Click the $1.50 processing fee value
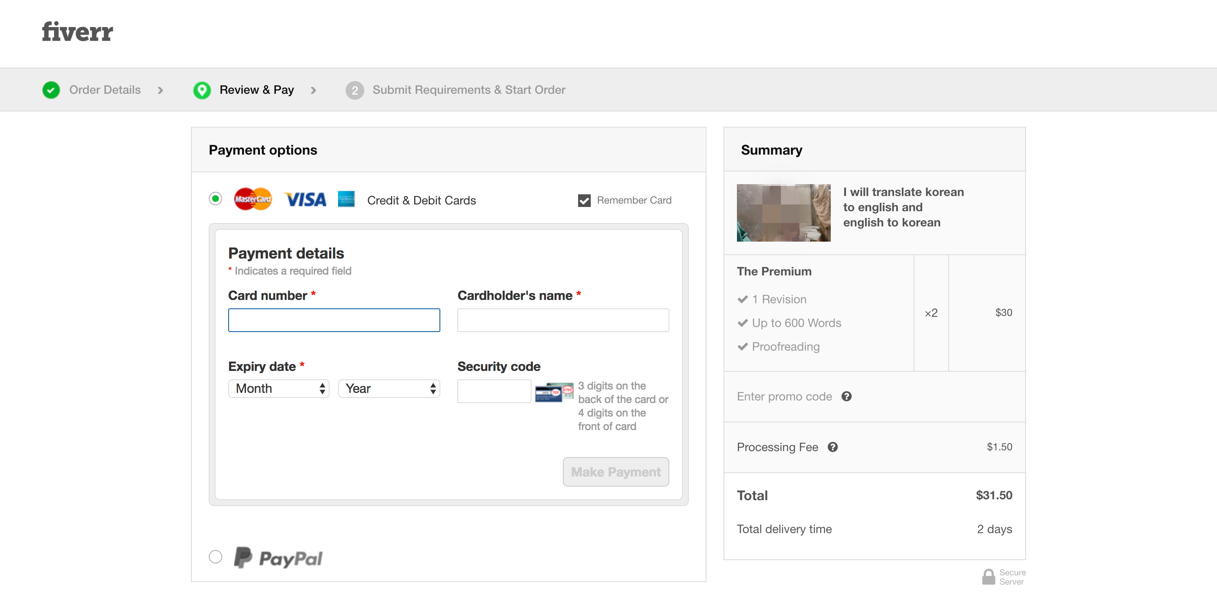Image resolution: width=1217 pixels, height=599 pixels. coord(999,447)
